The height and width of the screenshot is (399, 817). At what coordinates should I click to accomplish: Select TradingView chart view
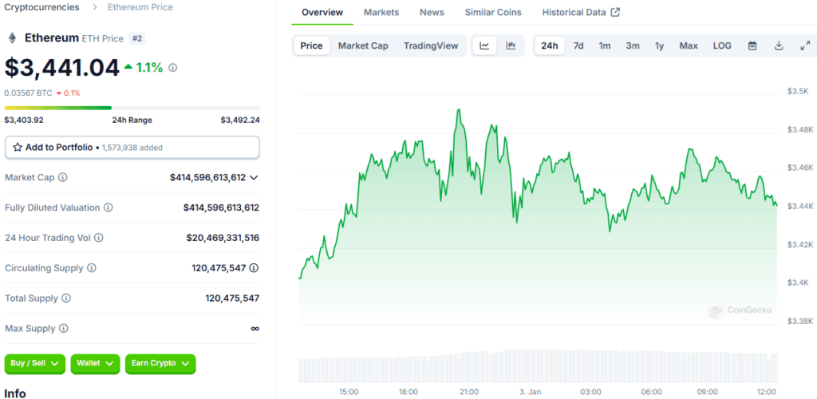431,45
